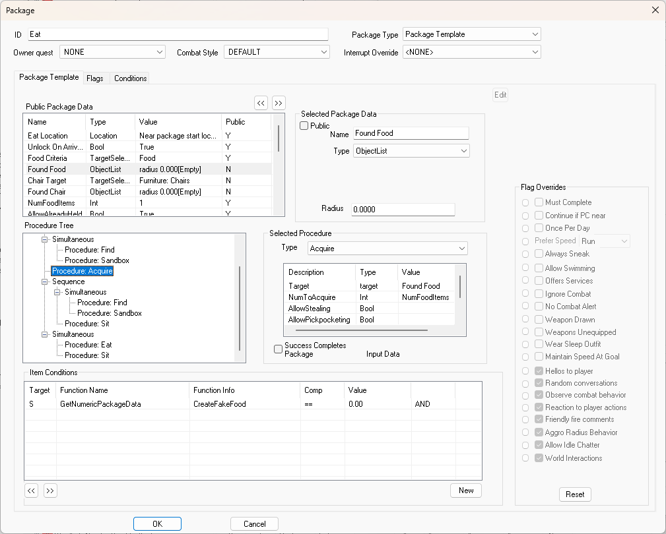Check the Ignore Combat checkbox
The width and height of the screenshot is (666, 534).
pos(539,294)
